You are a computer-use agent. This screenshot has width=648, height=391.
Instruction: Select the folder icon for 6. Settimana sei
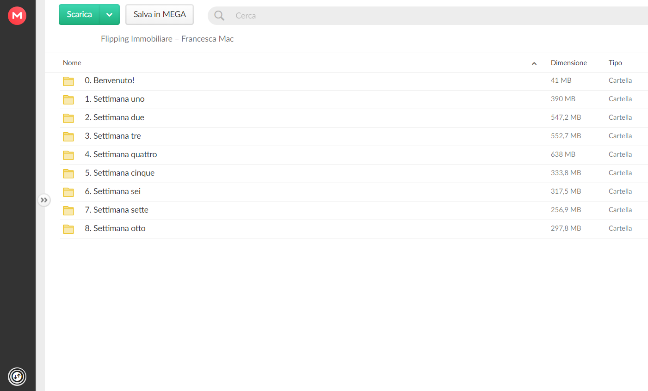68,192
